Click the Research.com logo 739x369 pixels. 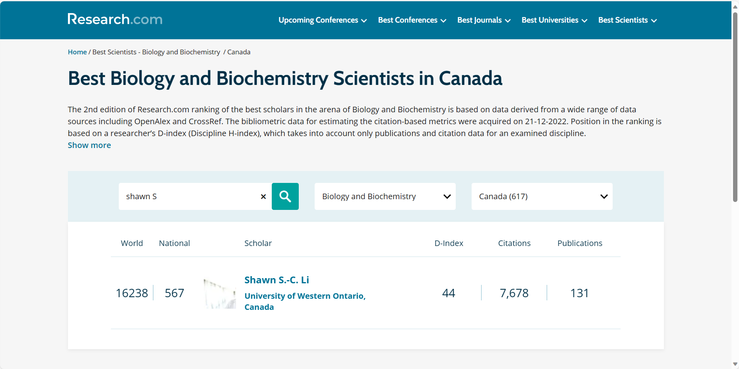tap(115, 19)
